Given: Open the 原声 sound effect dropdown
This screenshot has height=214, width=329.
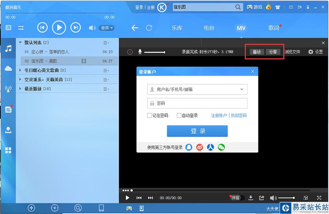Looking at the screenshot, I should click(x=107, y=28).
